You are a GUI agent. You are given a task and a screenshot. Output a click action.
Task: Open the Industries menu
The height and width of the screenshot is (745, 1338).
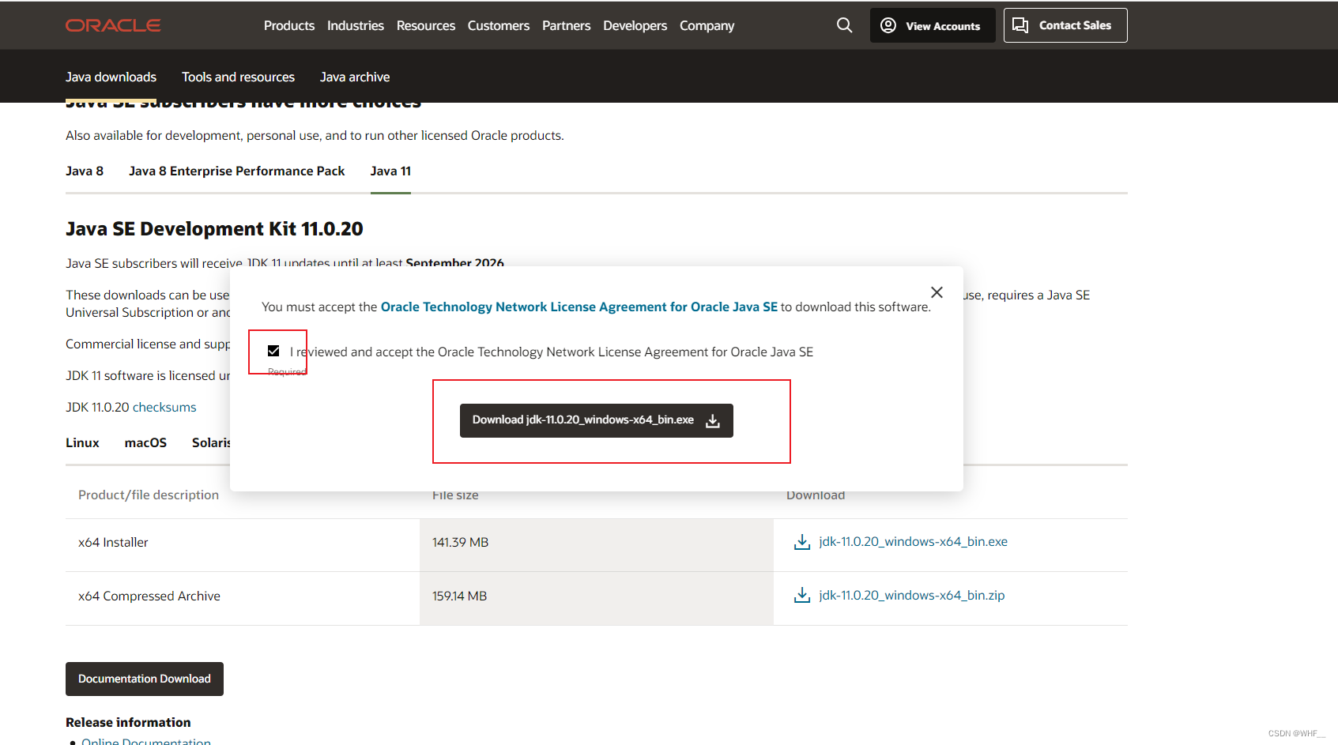[x=356, y=26]
